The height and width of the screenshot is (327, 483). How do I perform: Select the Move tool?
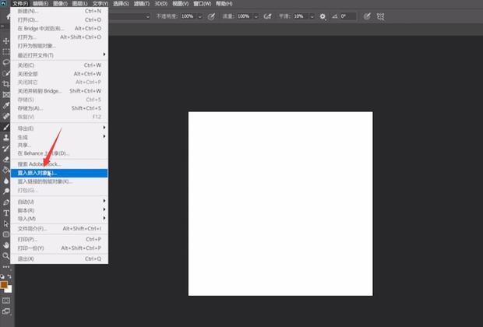tap(6, 41)
